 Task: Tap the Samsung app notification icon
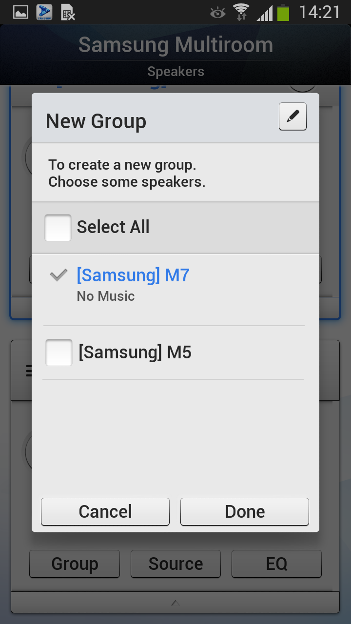44,12
